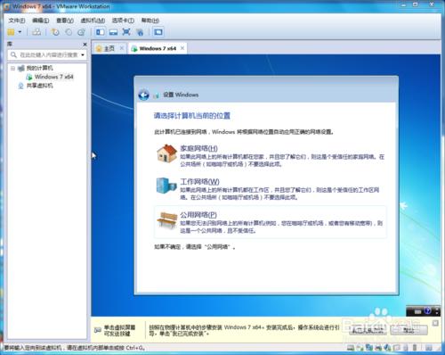Toggle the console view toolbar icon
Screen dimensions: 445x355
click(x=158, y=32)
